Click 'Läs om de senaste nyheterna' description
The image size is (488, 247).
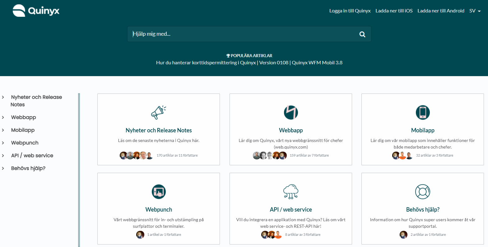(159, 140)
